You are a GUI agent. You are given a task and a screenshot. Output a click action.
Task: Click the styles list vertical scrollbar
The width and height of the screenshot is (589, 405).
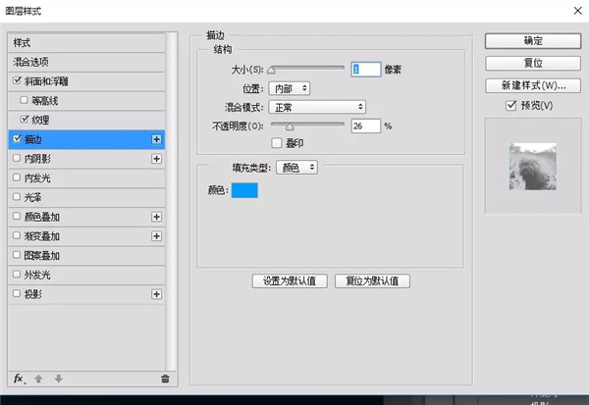(171, 202)
